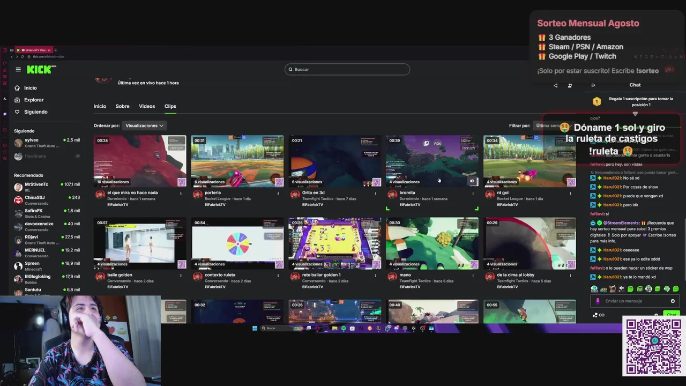The width and height of the screenshot is (686, 386).
Task: Open options for clip 'portería'
Action: (x=278, y=193)
